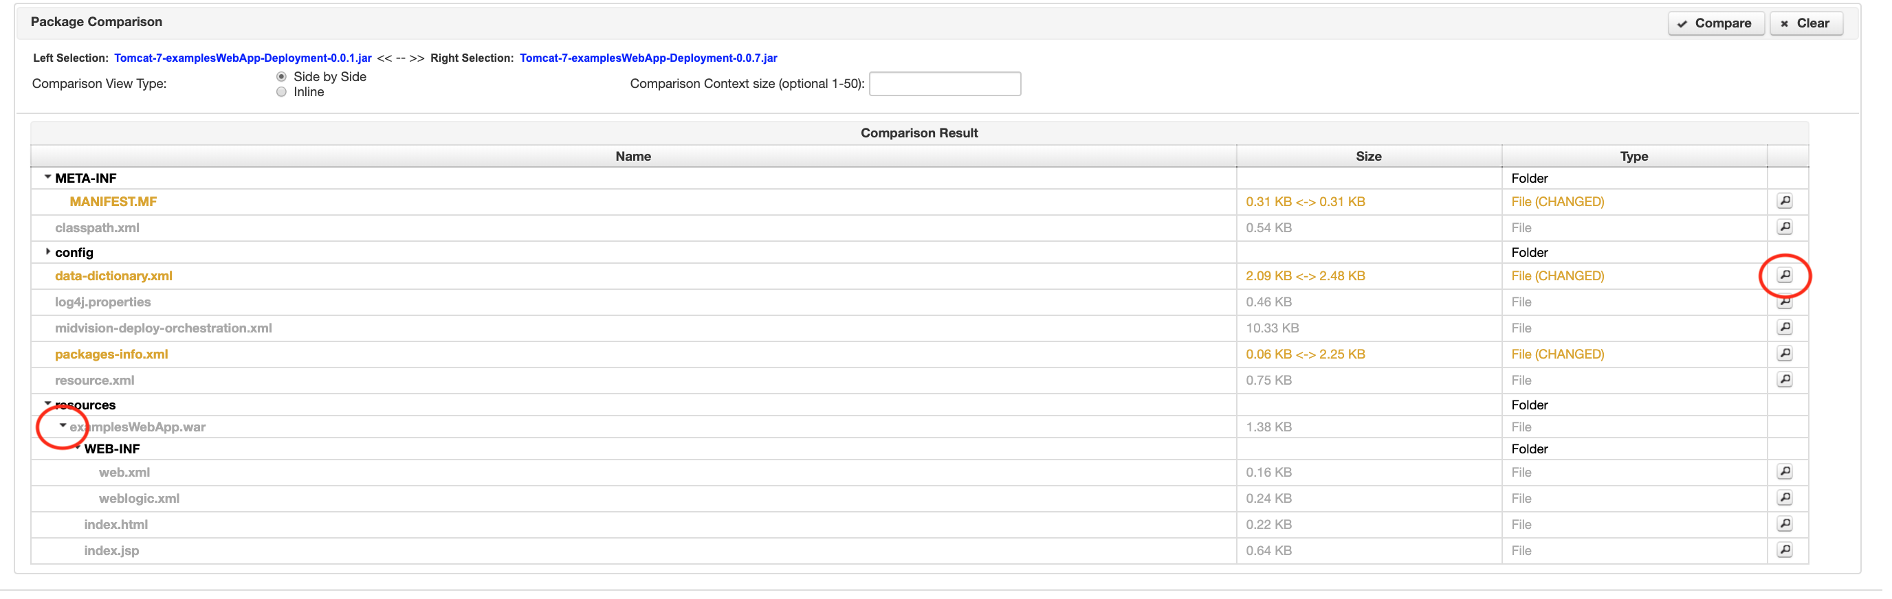Select Inline comparison view

coord(282,93)
